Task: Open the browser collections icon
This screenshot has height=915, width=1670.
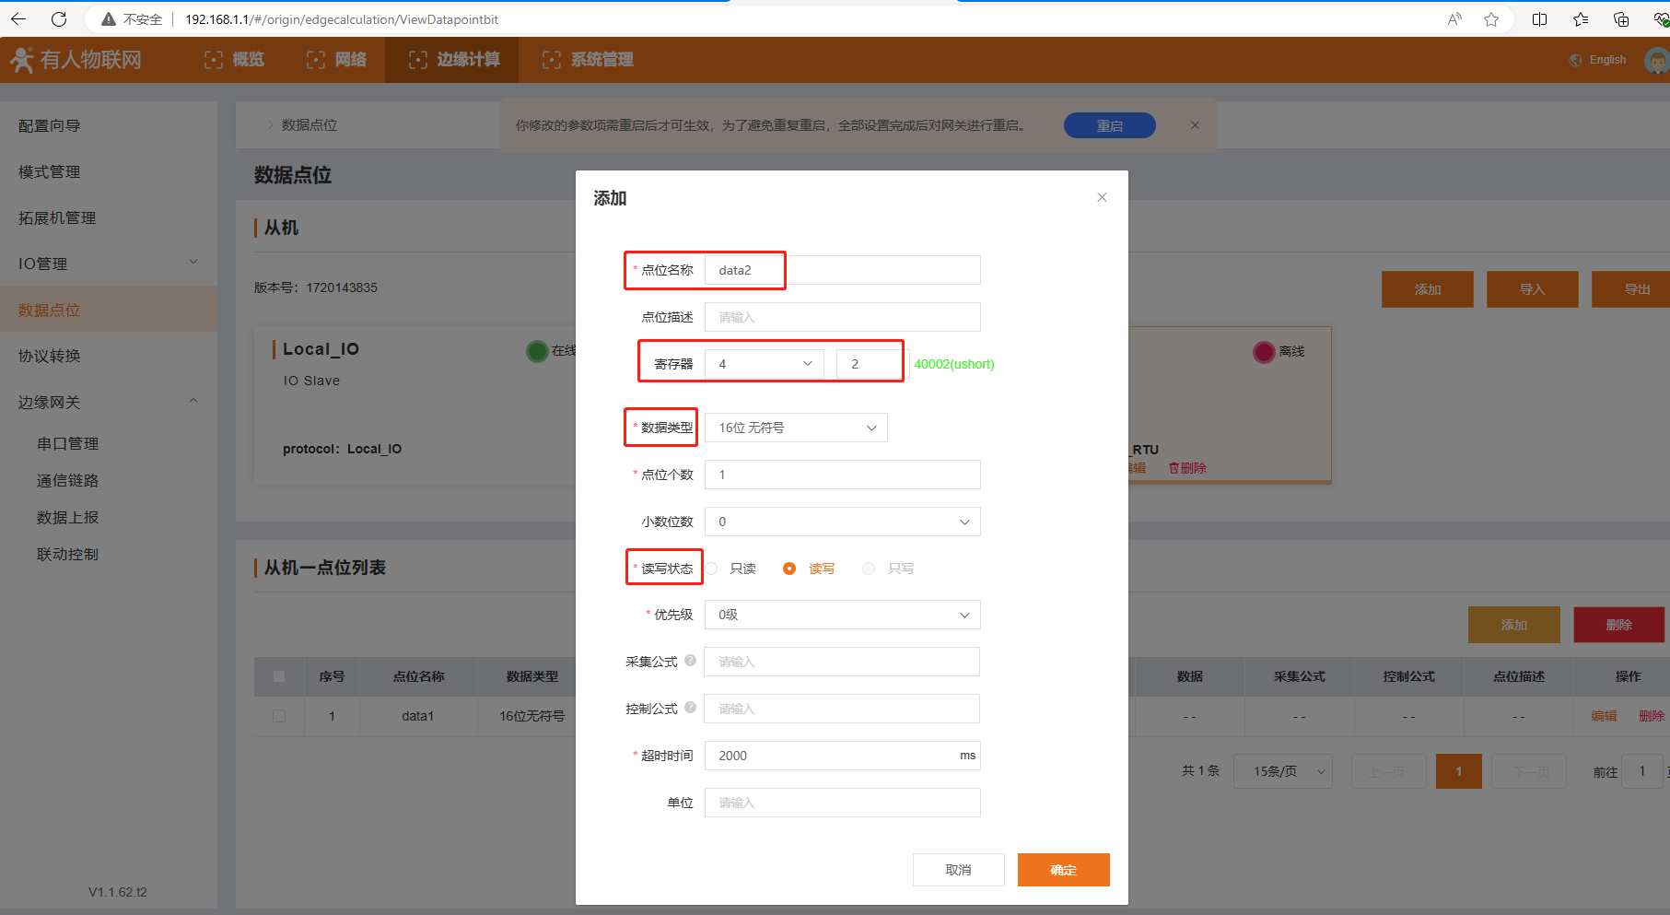Action: coord(1621,19)
